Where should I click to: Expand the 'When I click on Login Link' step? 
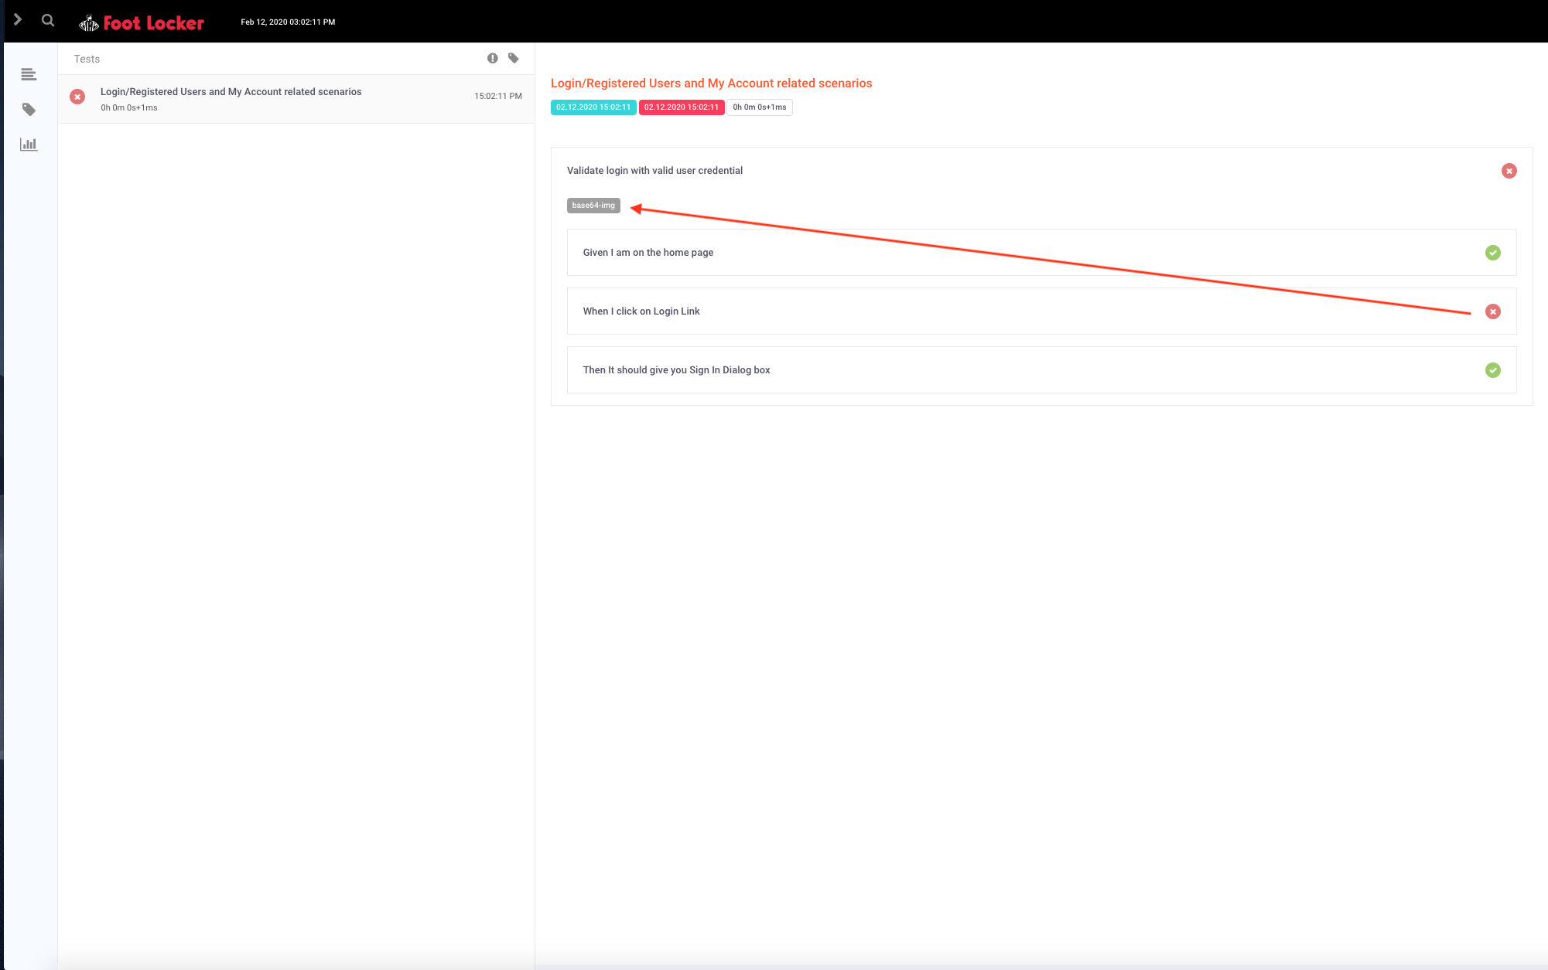(x=641, y=311)
